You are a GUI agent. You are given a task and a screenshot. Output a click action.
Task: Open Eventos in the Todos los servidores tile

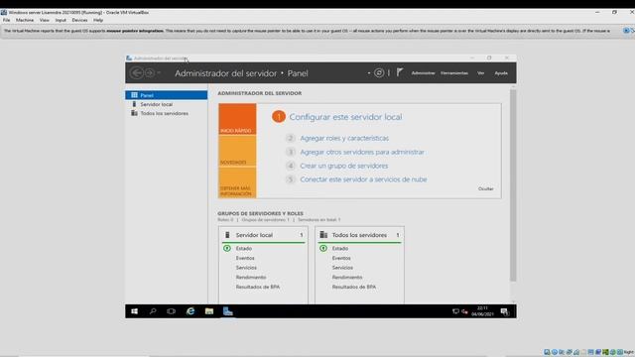[x=341, y=258]
